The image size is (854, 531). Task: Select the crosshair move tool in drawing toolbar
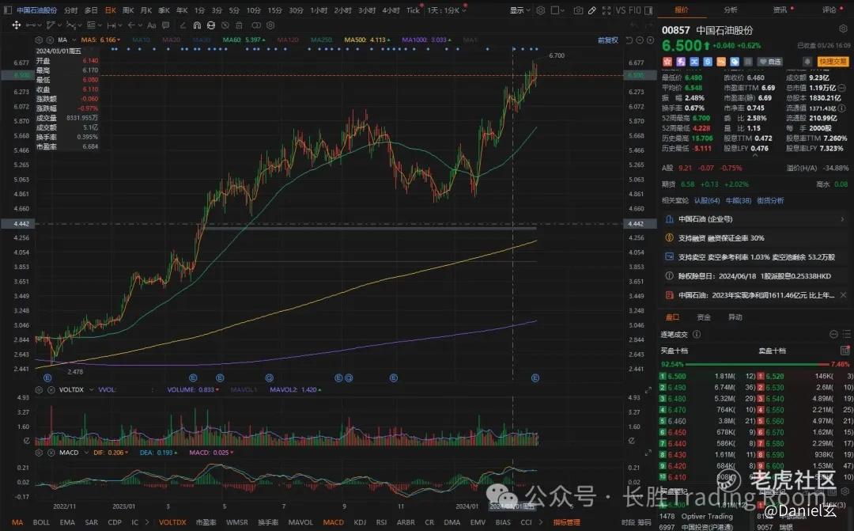click(17, 25)
